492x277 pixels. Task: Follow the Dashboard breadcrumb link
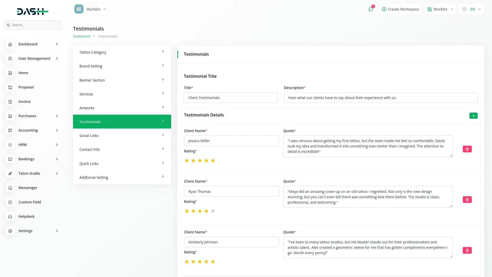81,36
